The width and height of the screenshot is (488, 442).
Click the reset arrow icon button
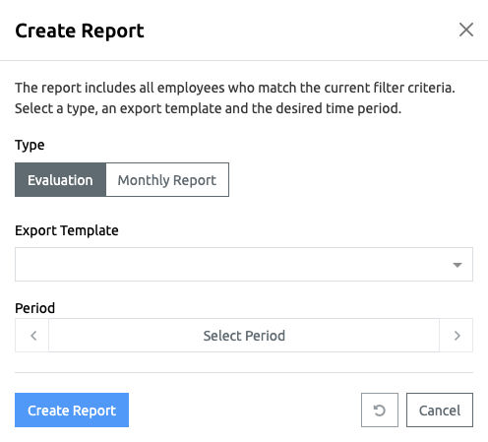coord(380,410)
